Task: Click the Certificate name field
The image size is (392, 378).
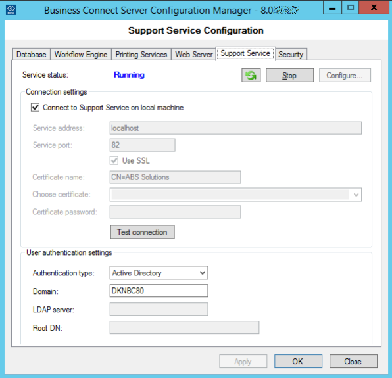Action: coord(175,177)
